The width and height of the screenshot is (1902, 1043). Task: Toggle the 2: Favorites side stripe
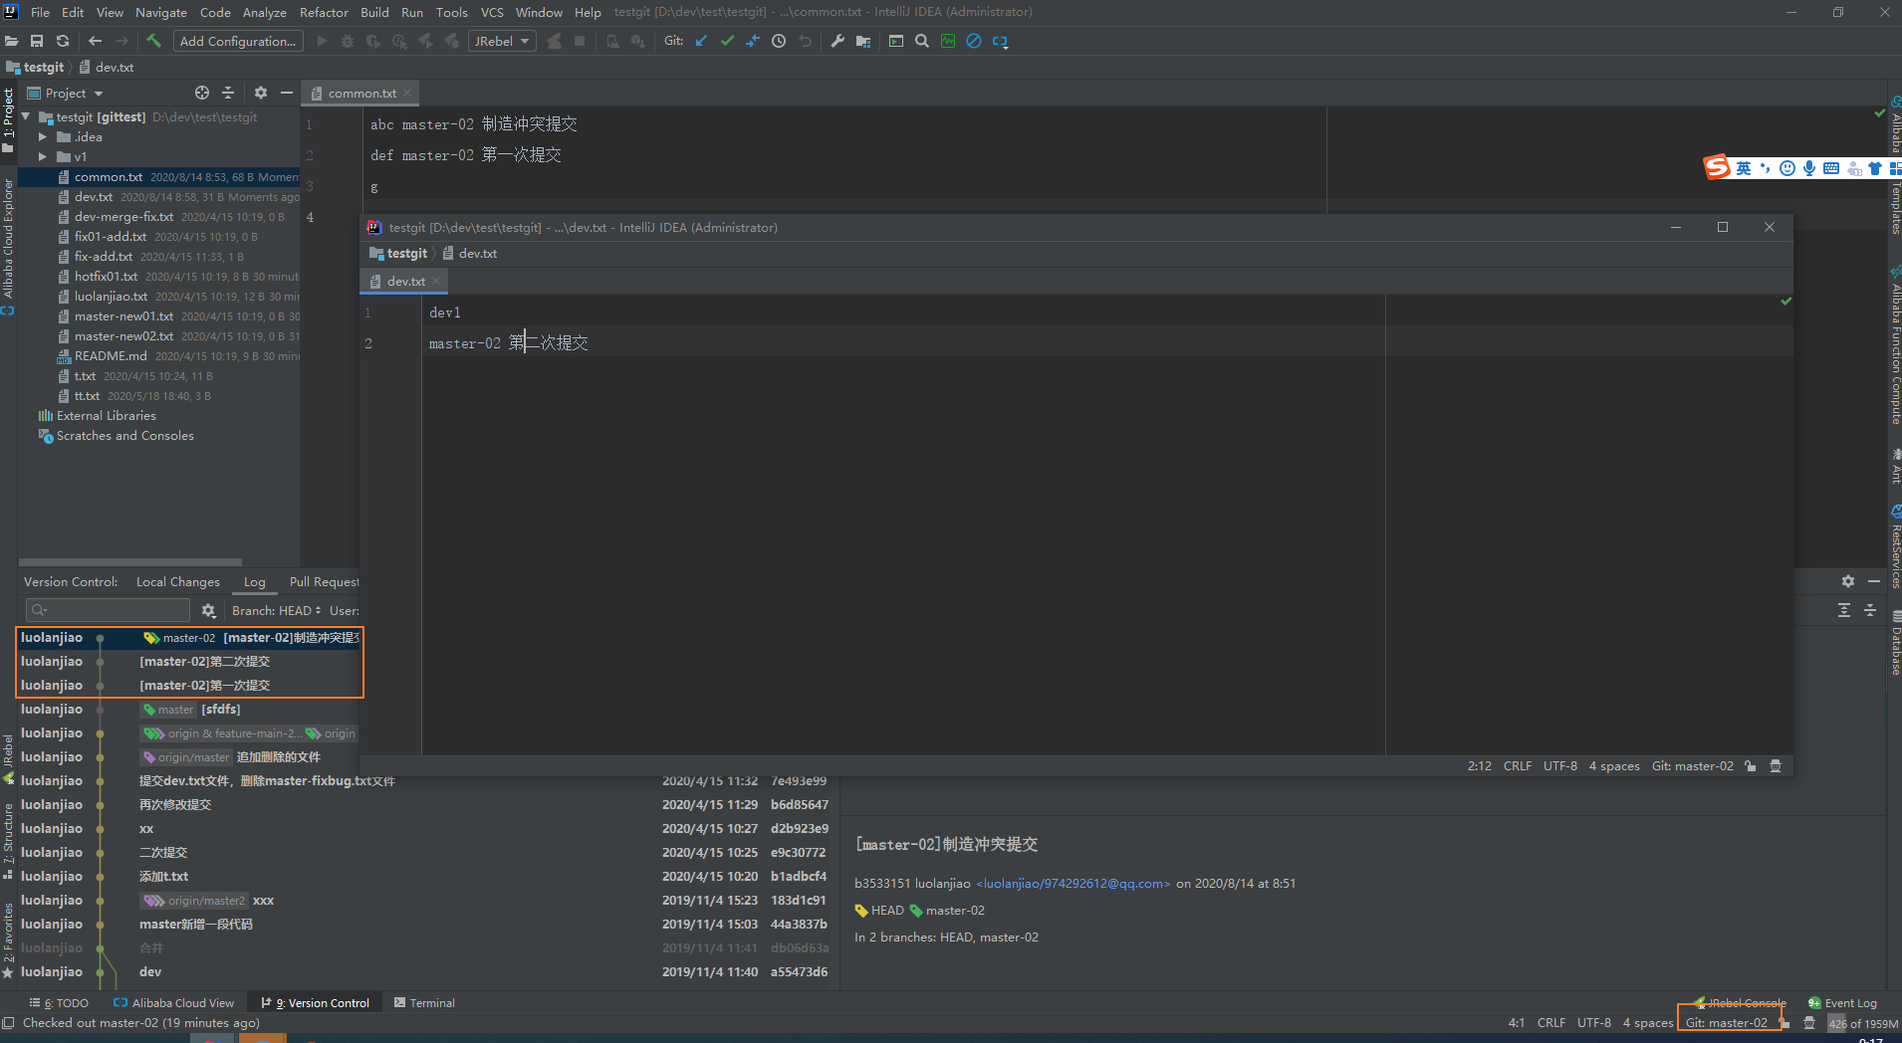(8, 940)
